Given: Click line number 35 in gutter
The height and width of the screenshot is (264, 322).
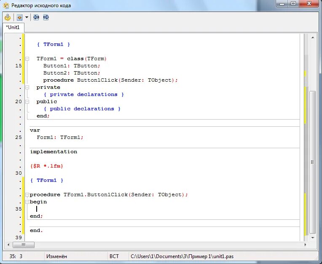Looking at the screenshot, I should tap(19, 209).
